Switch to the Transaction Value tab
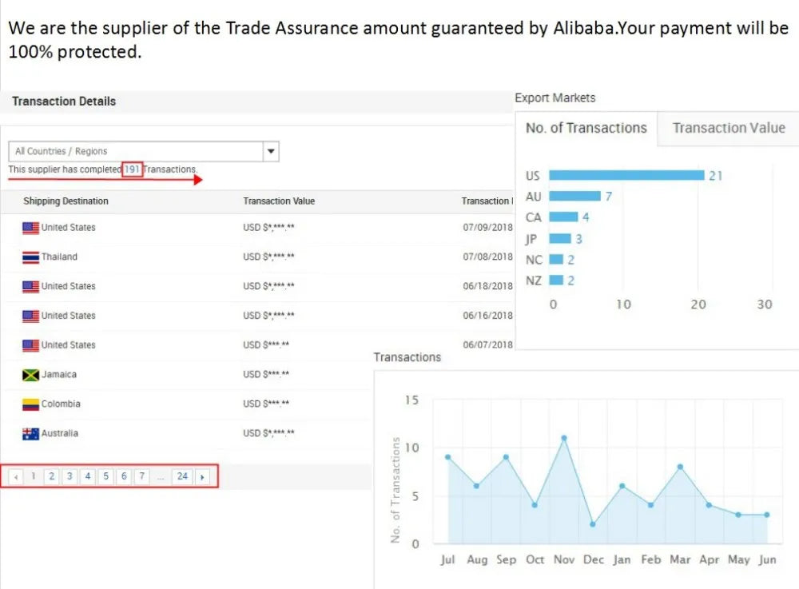 point(728,128)
